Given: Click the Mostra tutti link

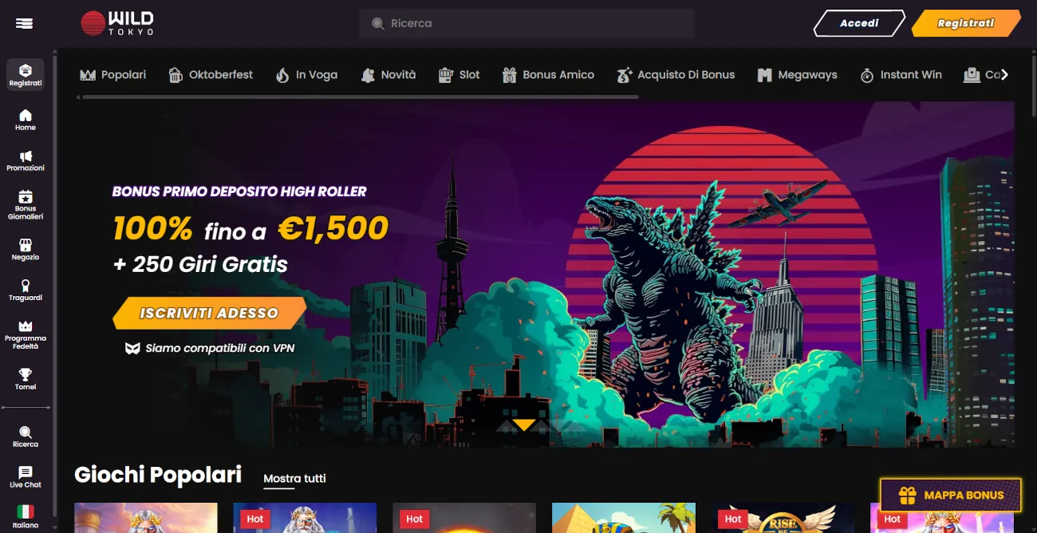Looking at the screenshot, I should [x=294, y=479].
